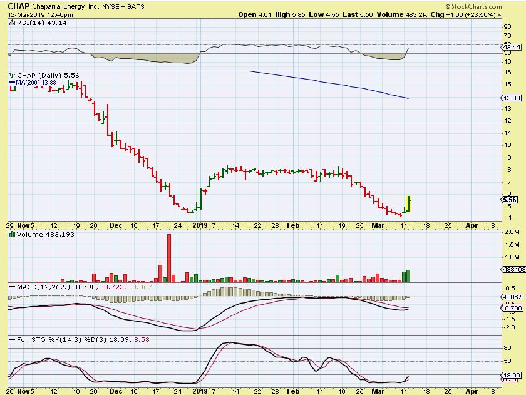The width and height of the screenshot is (526, 395).
Task: Click the Feb label on price panel axis
Action: (293, 225)
